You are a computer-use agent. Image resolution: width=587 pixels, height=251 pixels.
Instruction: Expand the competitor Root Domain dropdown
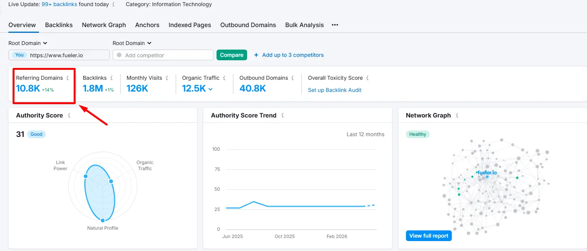[132, 43]
